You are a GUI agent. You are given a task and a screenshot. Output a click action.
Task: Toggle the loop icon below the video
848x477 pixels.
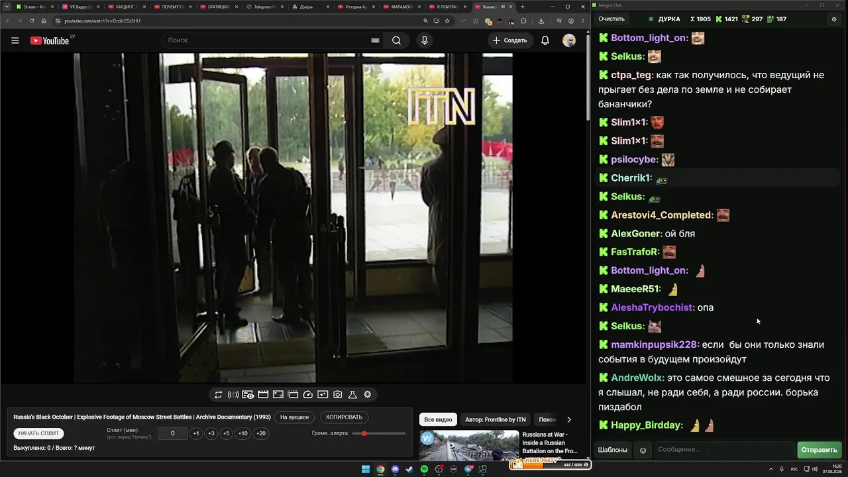coord(218,395)
